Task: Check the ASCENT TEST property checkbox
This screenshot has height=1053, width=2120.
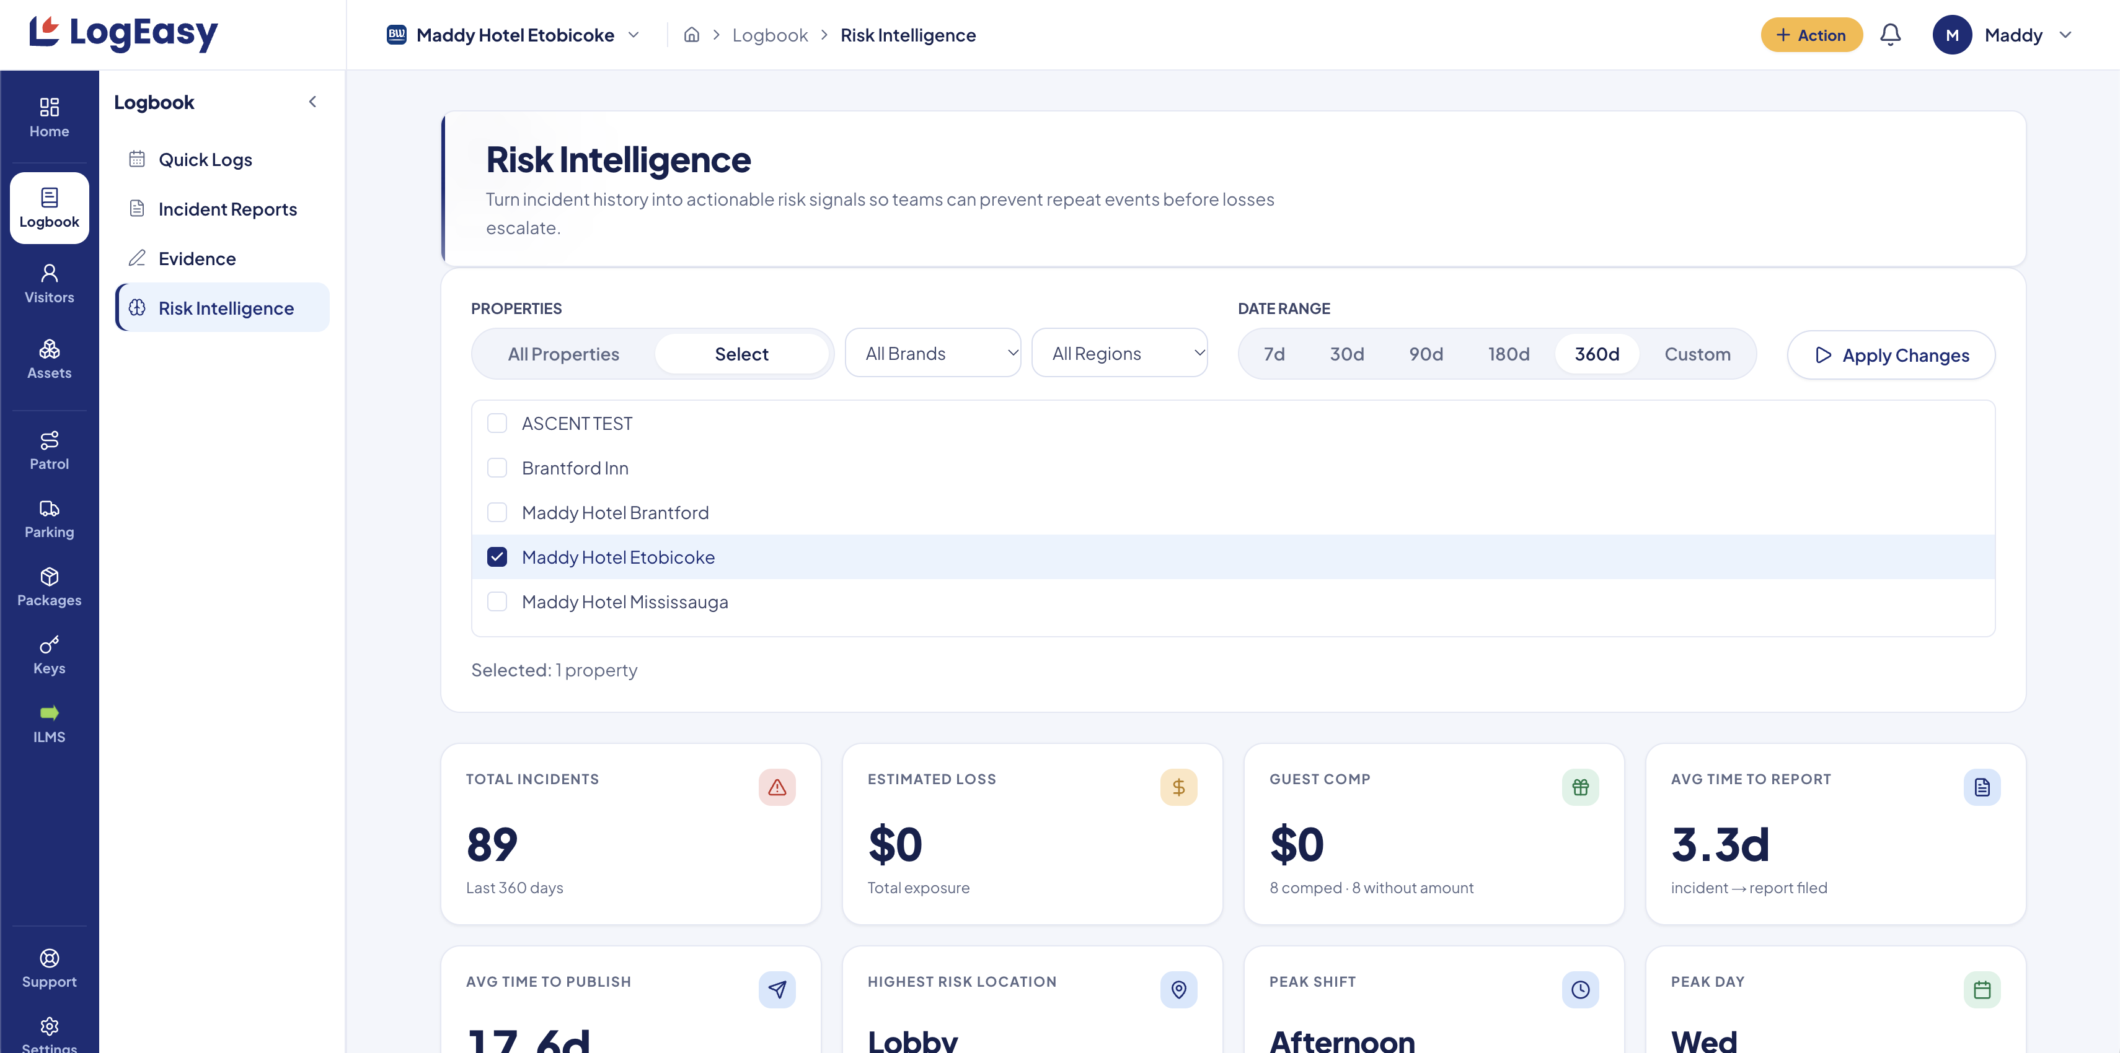Action: [x=497, y=424]
